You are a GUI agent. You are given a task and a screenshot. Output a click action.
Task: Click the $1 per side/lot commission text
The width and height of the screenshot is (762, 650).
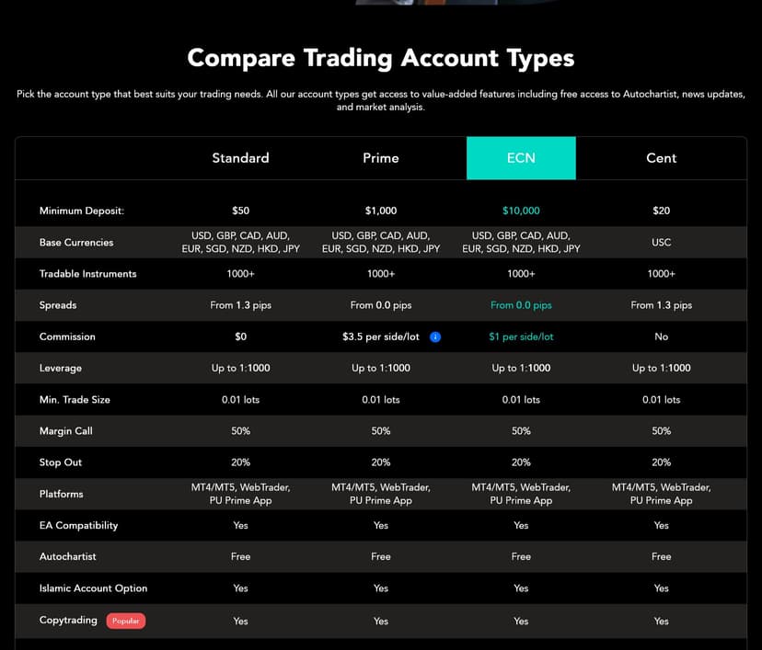[x=521, y=336]
